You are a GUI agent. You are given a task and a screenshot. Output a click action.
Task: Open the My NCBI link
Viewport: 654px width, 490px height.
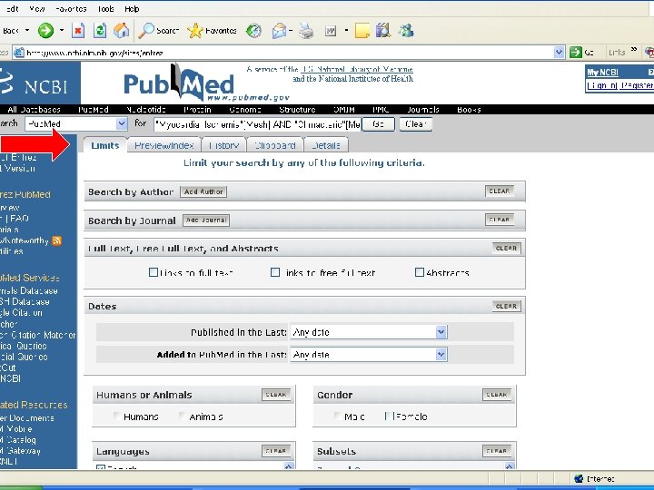pos(602,73)
